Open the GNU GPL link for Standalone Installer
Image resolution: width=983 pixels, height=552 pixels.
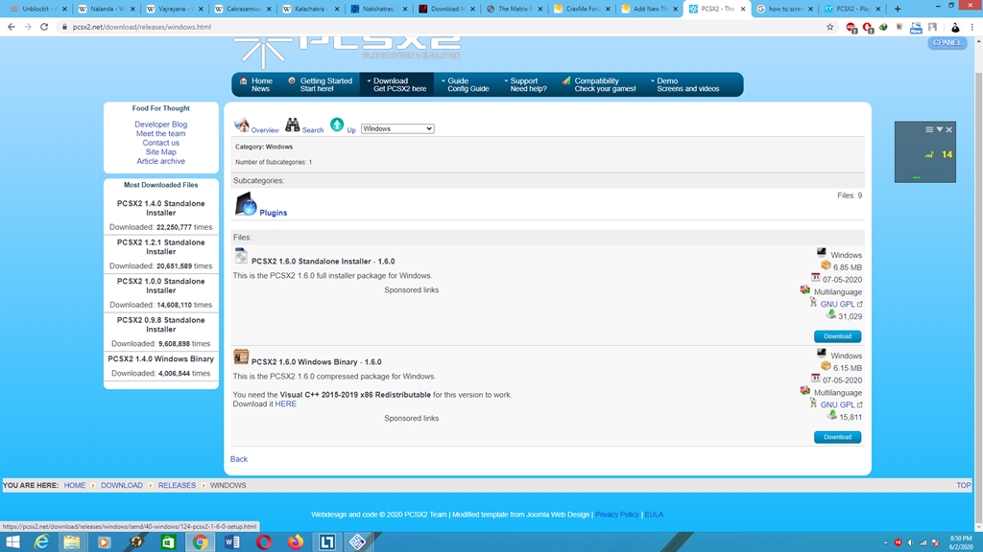click(837, 304)
